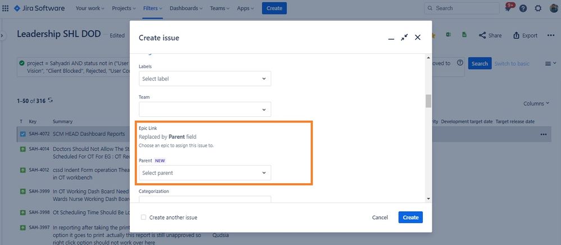Open issue key SAH-4012
This screenshot has width=561, height=245.
click(39, 170)
